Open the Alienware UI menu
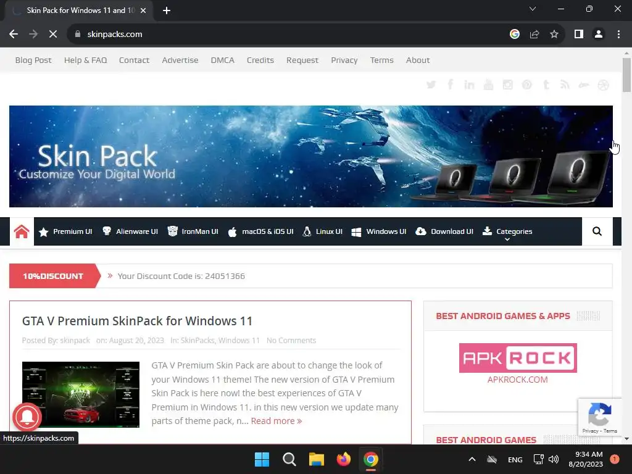This screenshot has height=474, width=632. point(130,231)
